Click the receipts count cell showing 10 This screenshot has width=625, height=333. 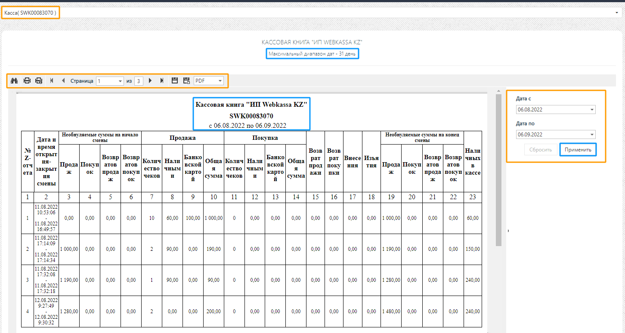pos(152,218)
